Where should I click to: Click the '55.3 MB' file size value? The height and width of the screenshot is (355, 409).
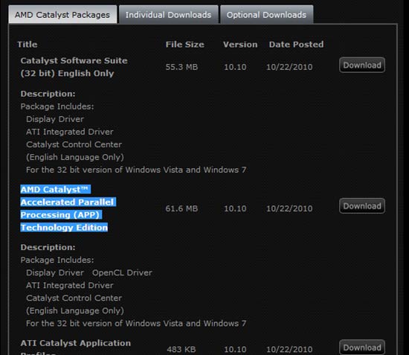(181, 67)
